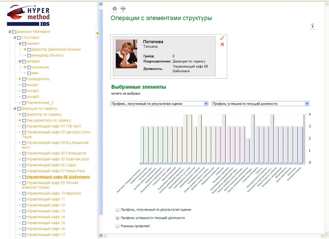Tick checkbox for Клининг
Viewport: 329px width, 239px height.
(24, 44)
